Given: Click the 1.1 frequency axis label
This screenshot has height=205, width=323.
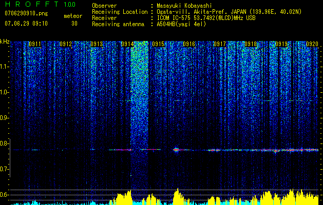Looking at the screenshot, I should (5, 67).
